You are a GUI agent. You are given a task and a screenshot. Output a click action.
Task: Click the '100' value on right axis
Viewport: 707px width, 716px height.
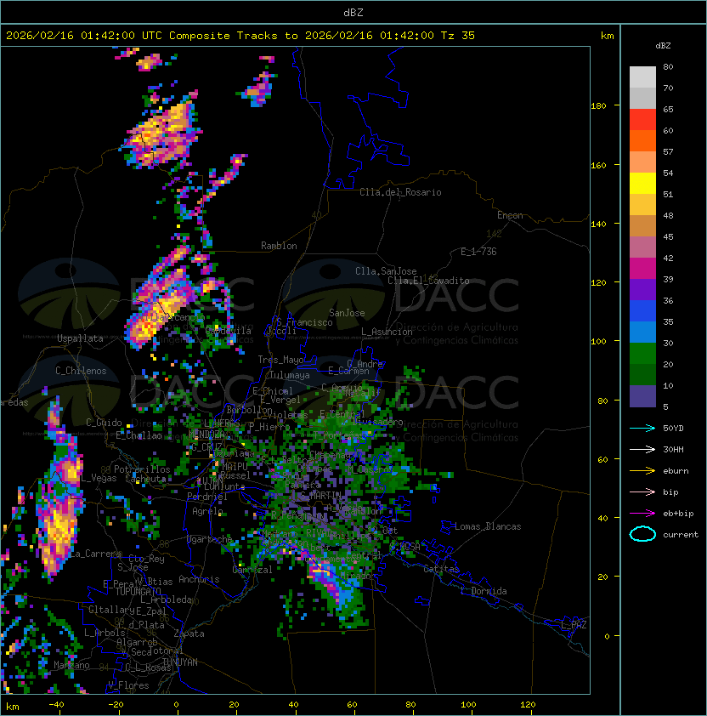tap(598, 342)
